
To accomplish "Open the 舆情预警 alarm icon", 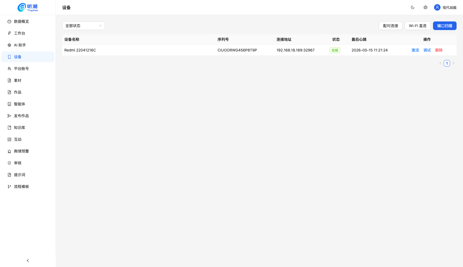I will click(x=9, y=151).
